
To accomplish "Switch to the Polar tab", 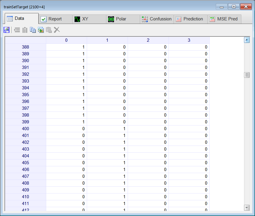I will coord(123,19).
